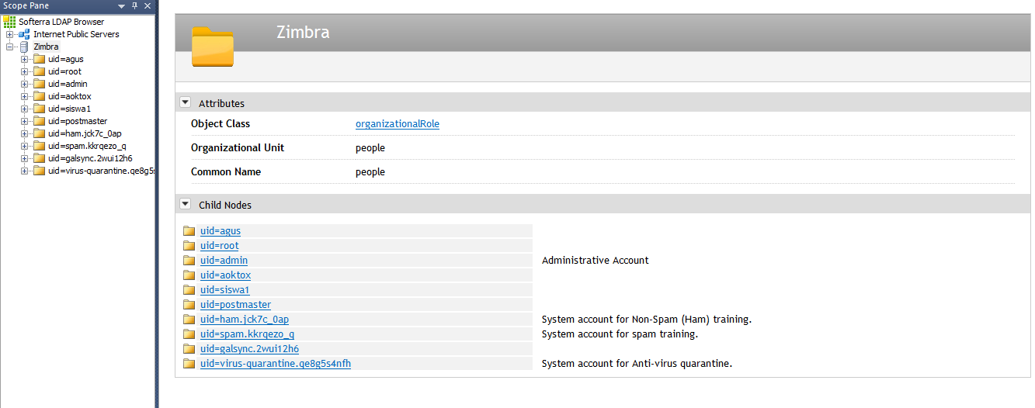Expand the uid=aoktox tree node
This screenshot has width=1035, height=408.
24,96
